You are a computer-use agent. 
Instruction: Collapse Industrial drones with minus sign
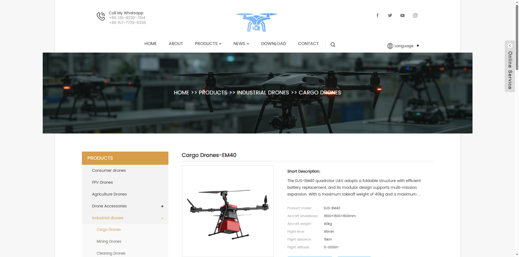click(162, 218)
